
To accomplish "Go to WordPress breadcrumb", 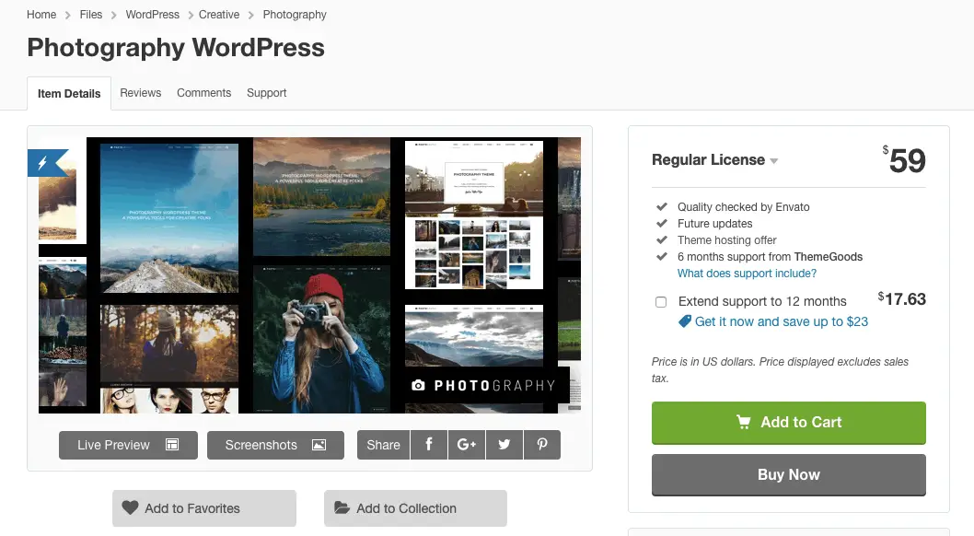I will coord(152,15).
